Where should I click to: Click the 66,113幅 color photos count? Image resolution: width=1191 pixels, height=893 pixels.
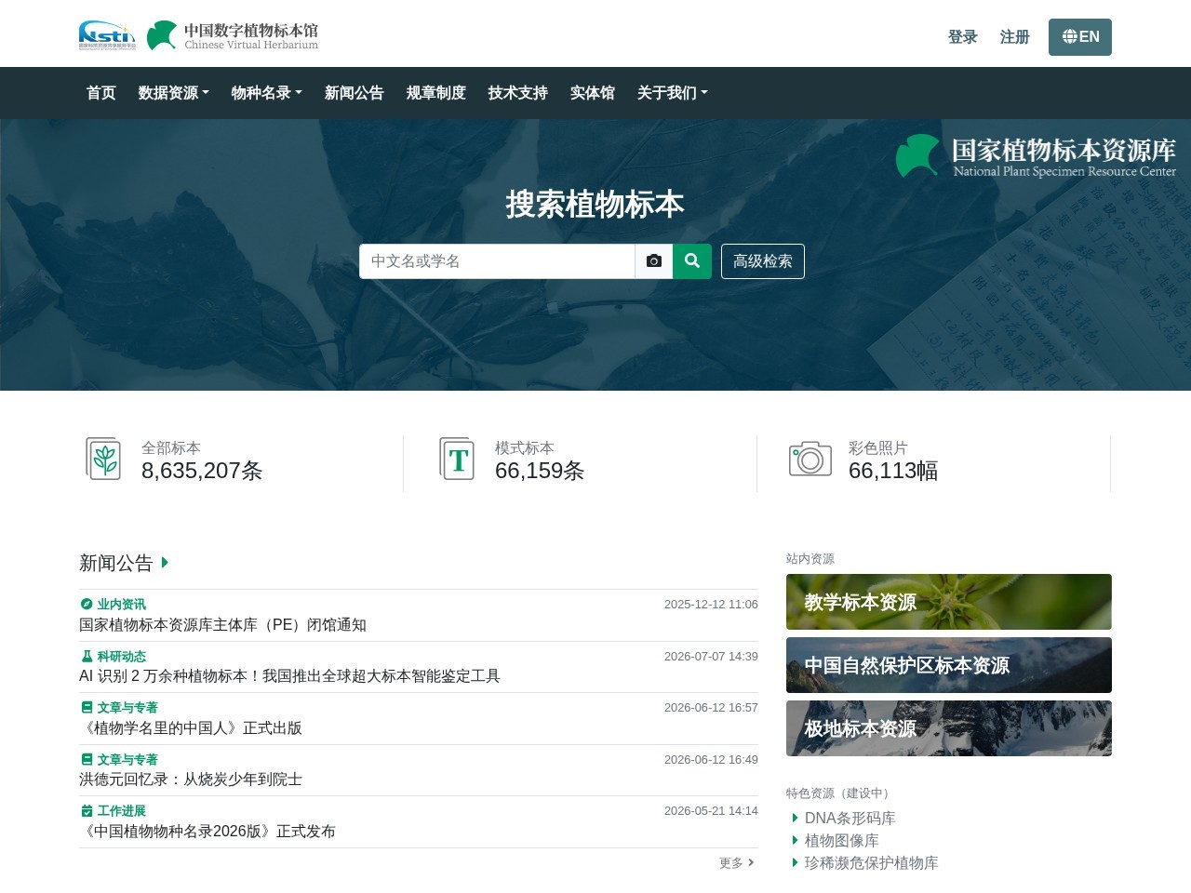click(x=893, y=471)
